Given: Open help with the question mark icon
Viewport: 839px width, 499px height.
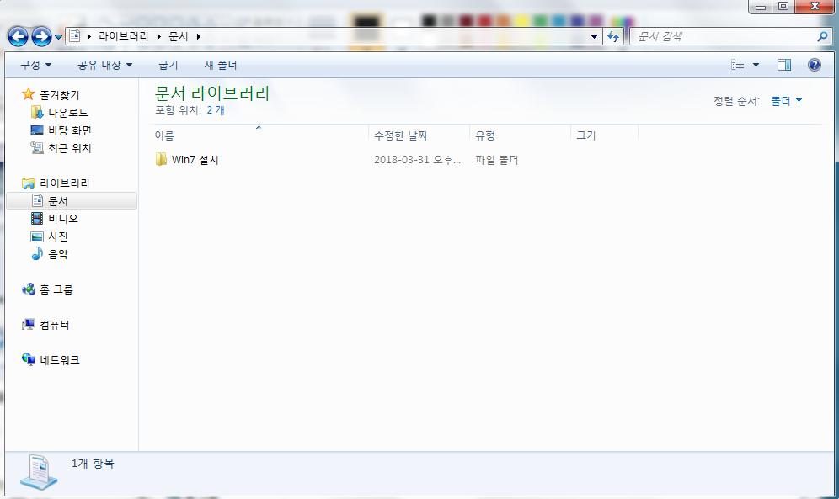Looking at the screenshot, I should click(x=815, y=65).
